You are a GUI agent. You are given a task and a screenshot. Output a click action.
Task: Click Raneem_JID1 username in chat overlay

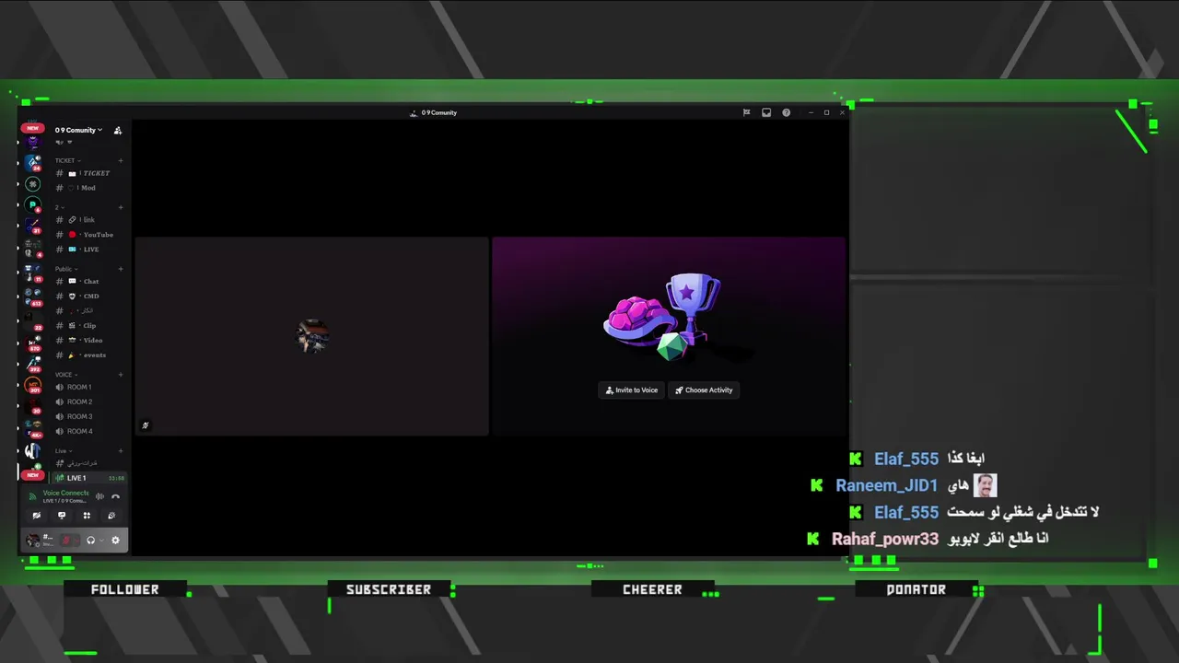(886, 485)
